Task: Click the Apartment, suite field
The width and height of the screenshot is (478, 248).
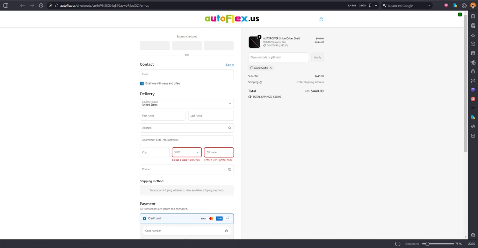Action: (187, 140)
